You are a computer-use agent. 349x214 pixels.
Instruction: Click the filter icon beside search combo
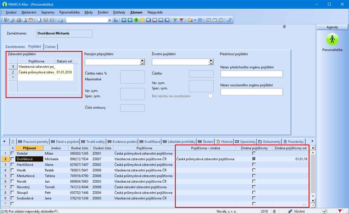click(115, 20)
